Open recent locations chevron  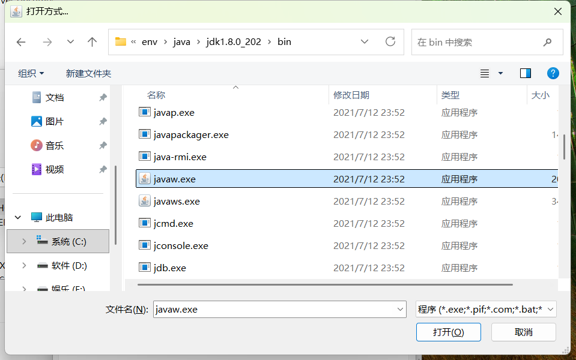click(x=70, y=42)
